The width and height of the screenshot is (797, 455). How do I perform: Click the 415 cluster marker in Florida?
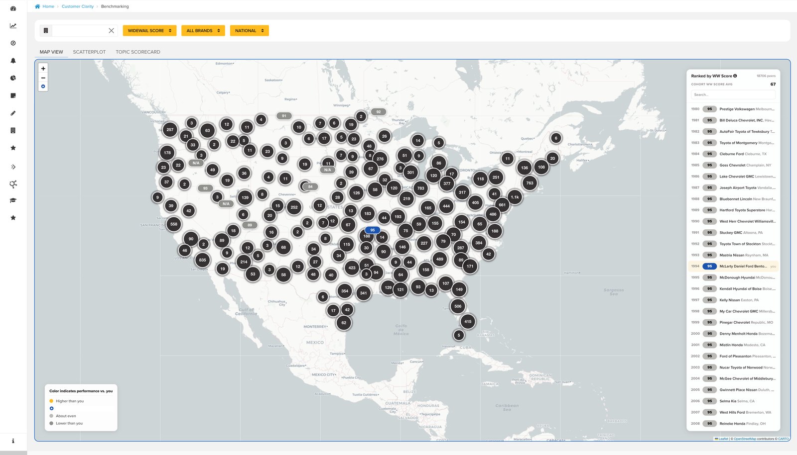pos(468,321)
